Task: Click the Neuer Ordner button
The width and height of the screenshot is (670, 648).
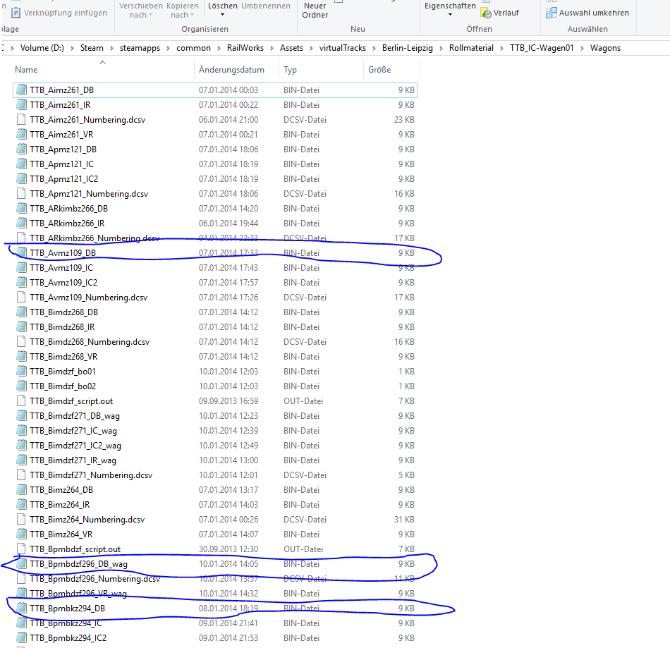Action: click(x=315, y=11)
